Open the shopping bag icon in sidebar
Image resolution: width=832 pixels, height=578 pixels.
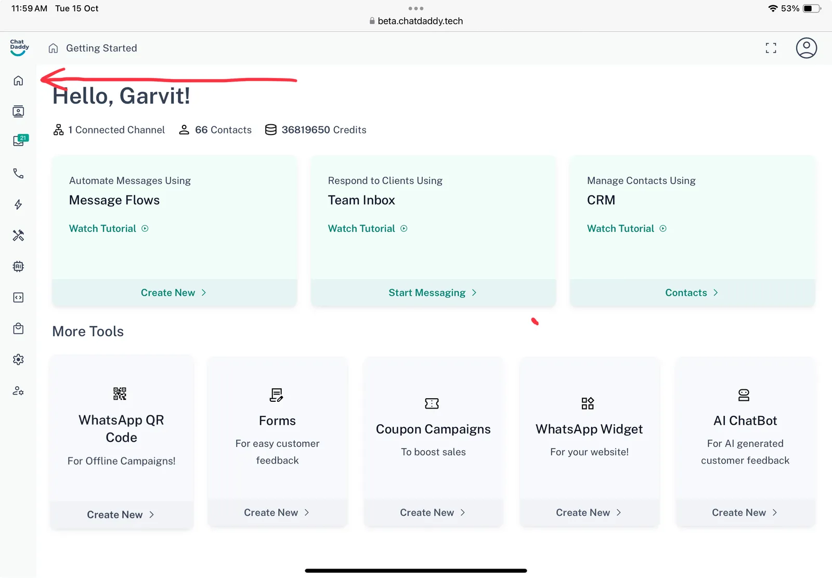coord(18,329)
